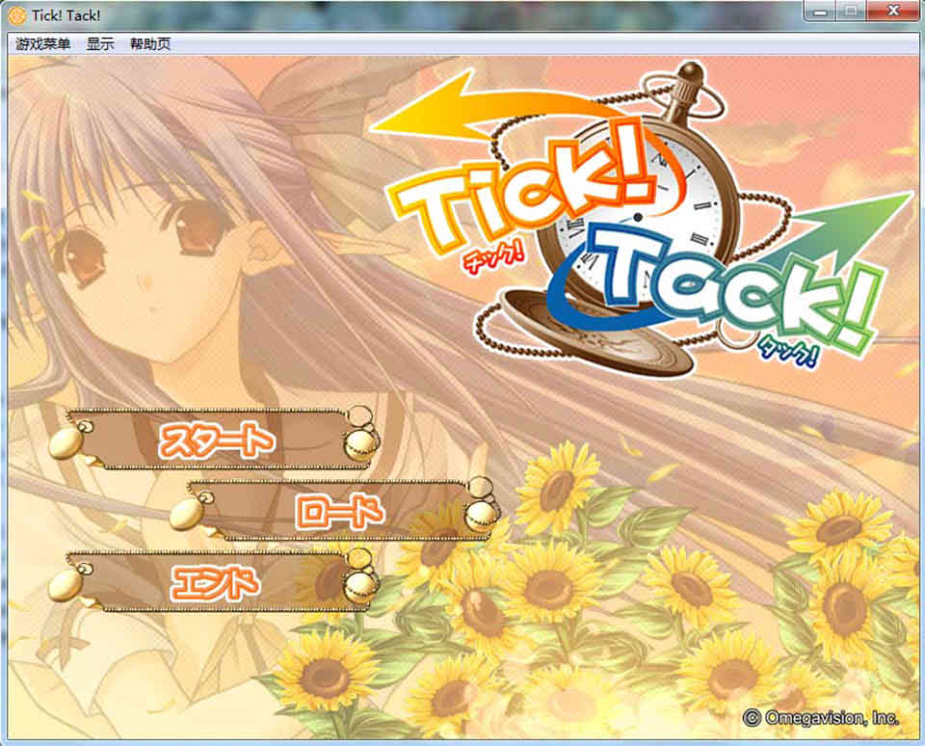925x746 pixels.
Task: Click the blue-green Tack! logo text
Action: 732,289
